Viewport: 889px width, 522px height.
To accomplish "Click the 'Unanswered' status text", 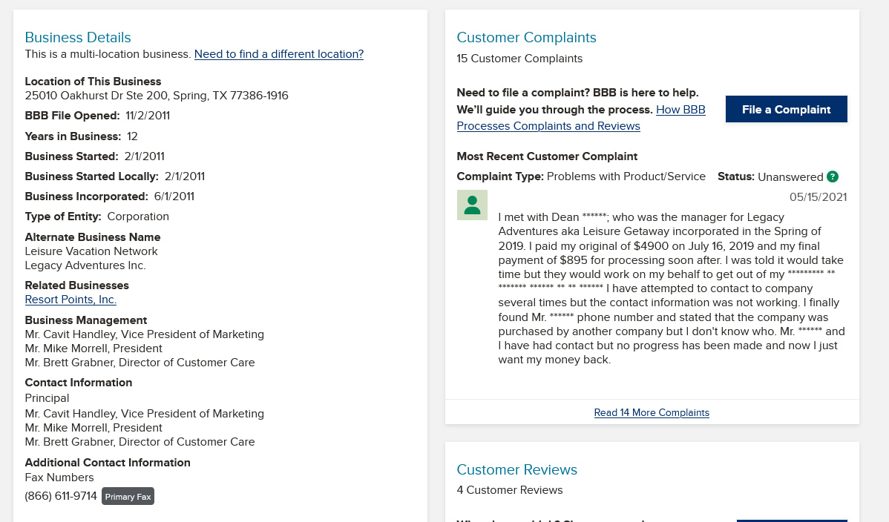I will pyautogui.click(x=790, y=176).
